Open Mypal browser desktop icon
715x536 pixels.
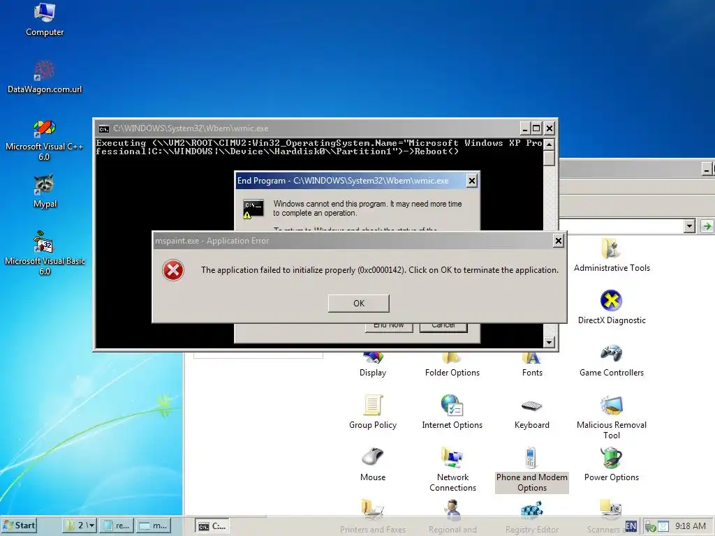pyautogui.click(x=45, y=191)
